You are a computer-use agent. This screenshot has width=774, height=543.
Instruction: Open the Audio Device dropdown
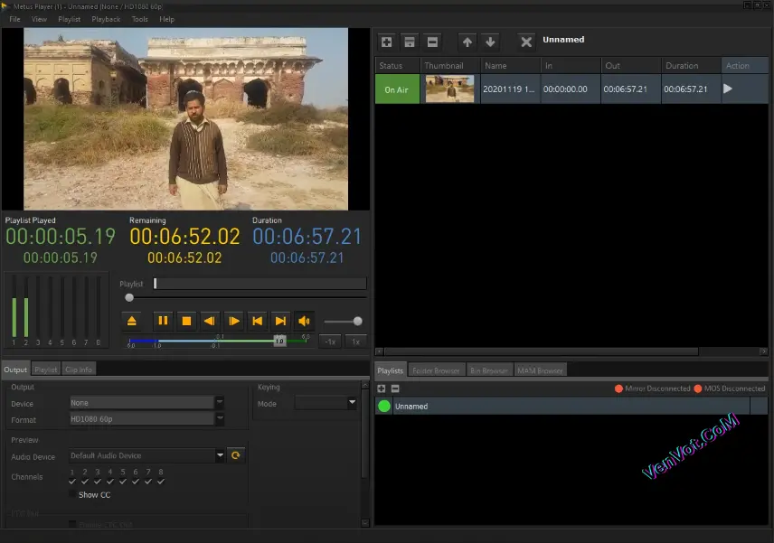click(x=220, y=455)
